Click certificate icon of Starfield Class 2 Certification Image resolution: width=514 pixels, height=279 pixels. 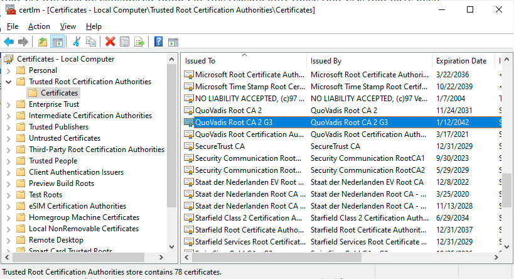(x=189, y=218)
